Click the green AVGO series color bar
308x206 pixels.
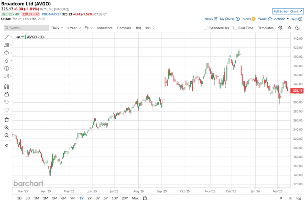(x=25, y=37)
